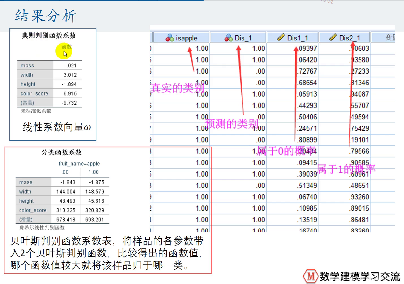Select the Dis1_1 column header
Viewport: 404px width, 284px height.
(x=292, y=38)
